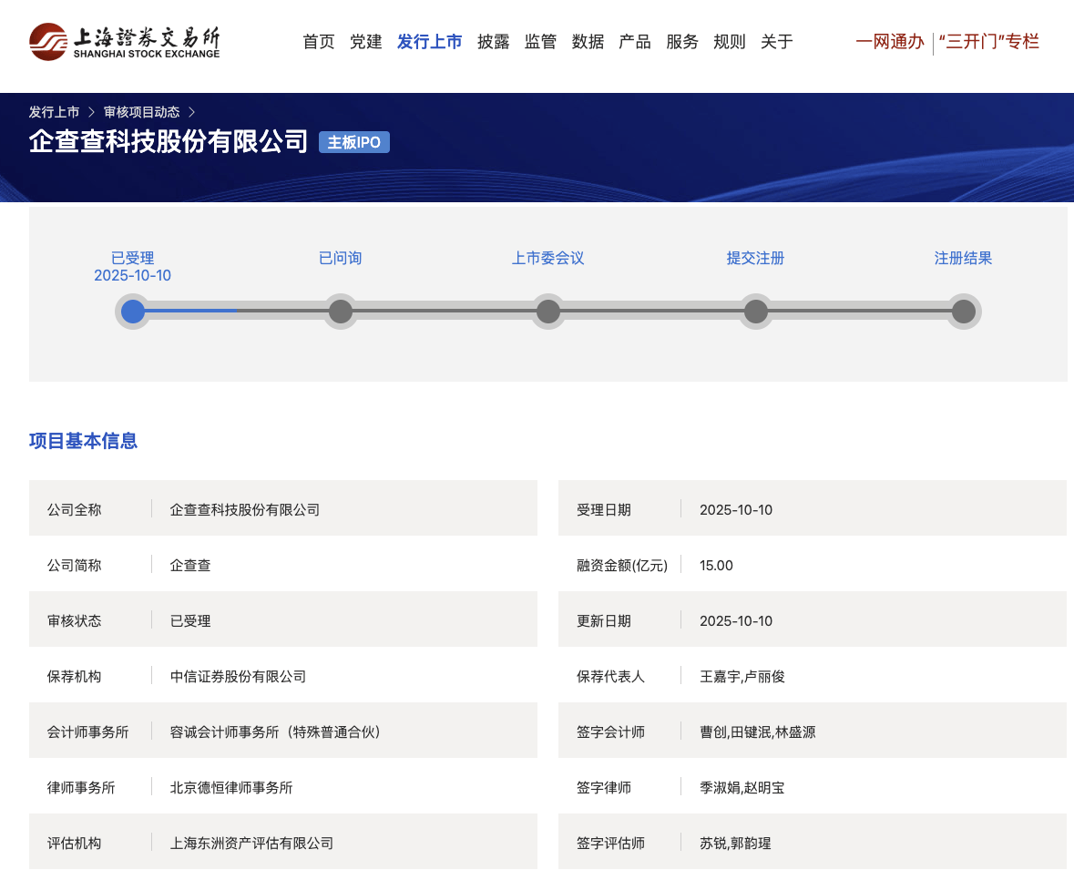Go to the 监管 menu
The height and width of the screenshot is (880, 1074).
point(541,42)
